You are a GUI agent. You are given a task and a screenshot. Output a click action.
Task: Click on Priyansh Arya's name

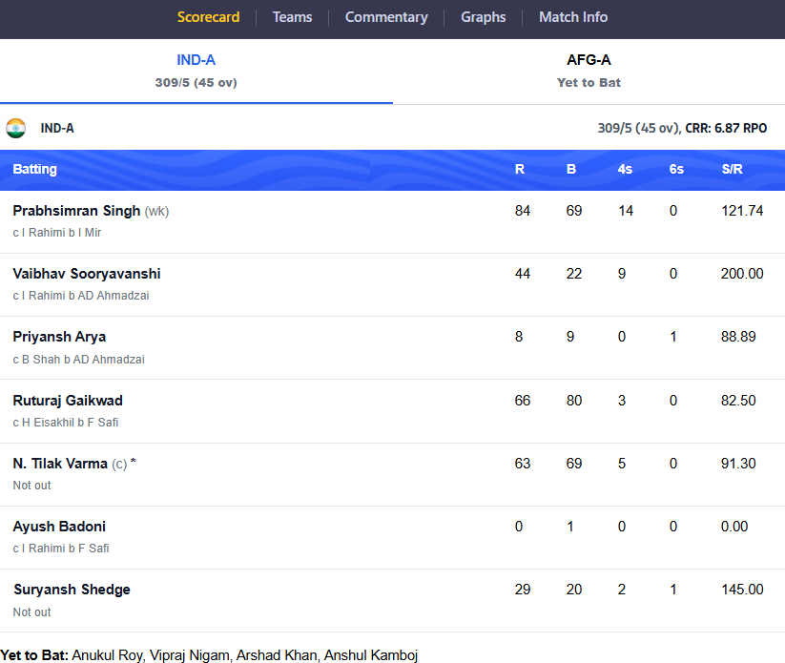point(59,337)
